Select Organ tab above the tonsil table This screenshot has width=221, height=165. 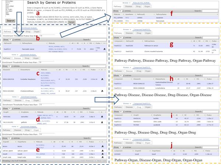tap(148, 143)
